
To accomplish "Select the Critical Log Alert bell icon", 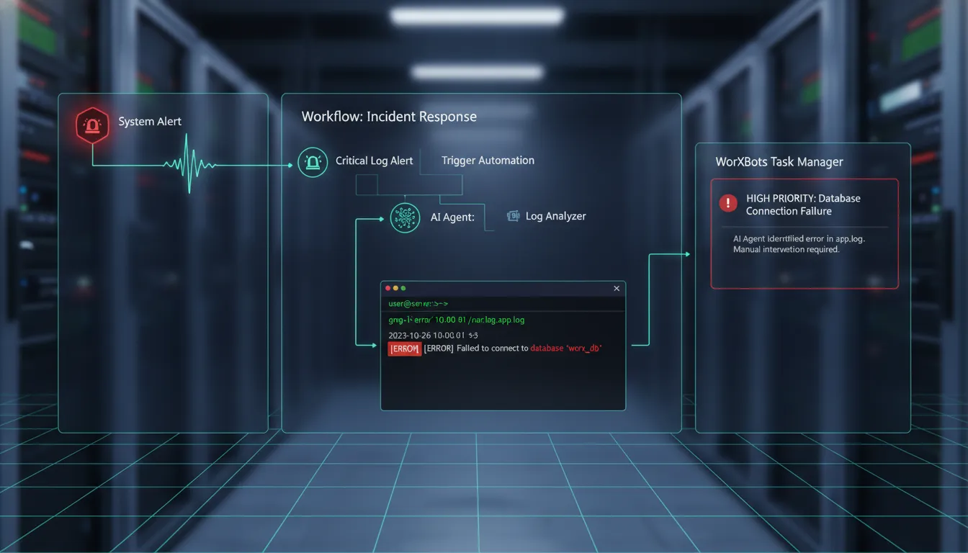I will point(312,161).
